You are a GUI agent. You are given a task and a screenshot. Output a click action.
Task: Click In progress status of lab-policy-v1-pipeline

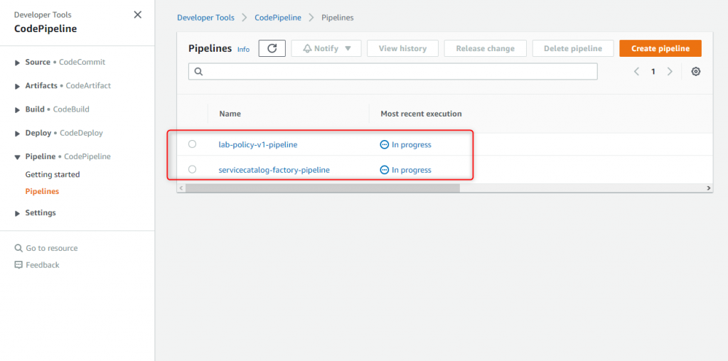coord(406,145)
